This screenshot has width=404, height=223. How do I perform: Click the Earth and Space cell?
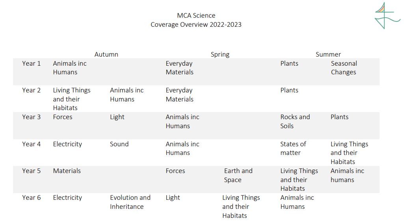pyautogui.click(x=238, y=175)
